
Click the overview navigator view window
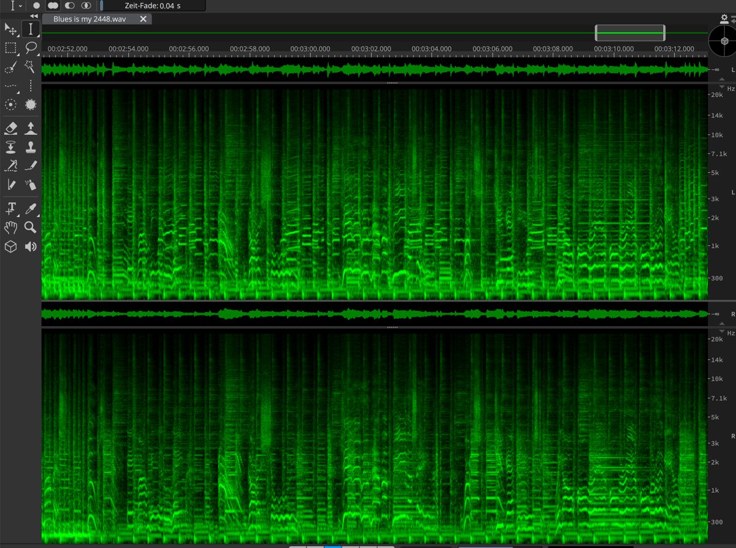[630, 32]
